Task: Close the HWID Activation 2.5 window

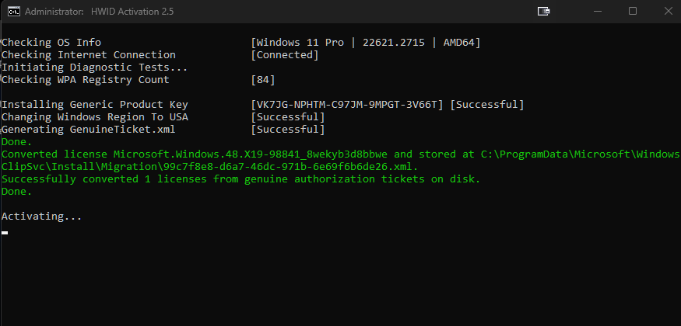Action: click(x=668, y=12)
